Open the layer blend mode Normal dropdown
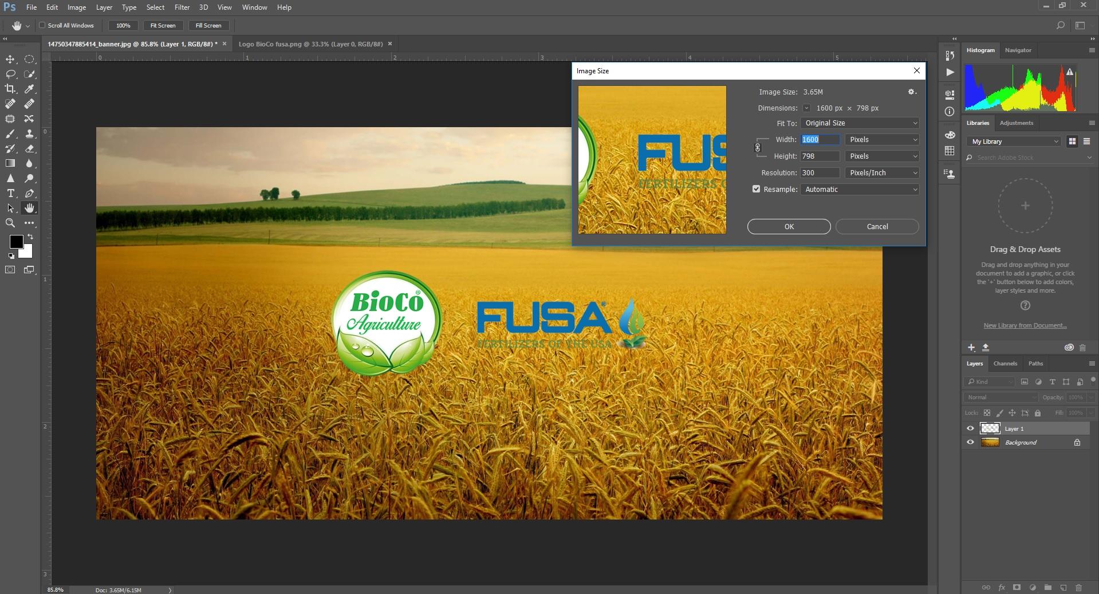The height and width of the screenshot is (594, 1099). tap(1000, 398)
